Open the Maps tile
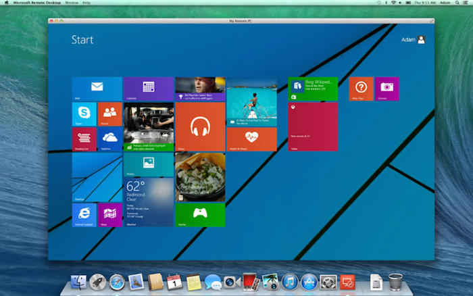The image size is (473, 296). (109, 214)
